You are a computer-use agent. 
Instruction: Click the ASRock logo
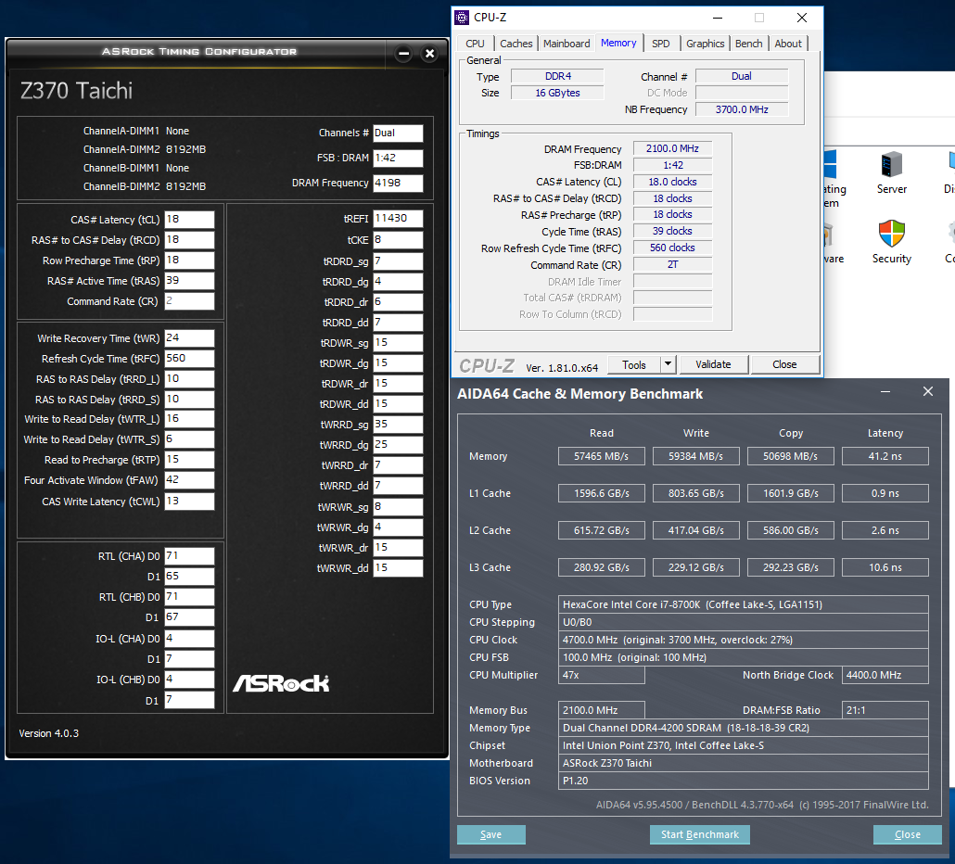(281, 684)
